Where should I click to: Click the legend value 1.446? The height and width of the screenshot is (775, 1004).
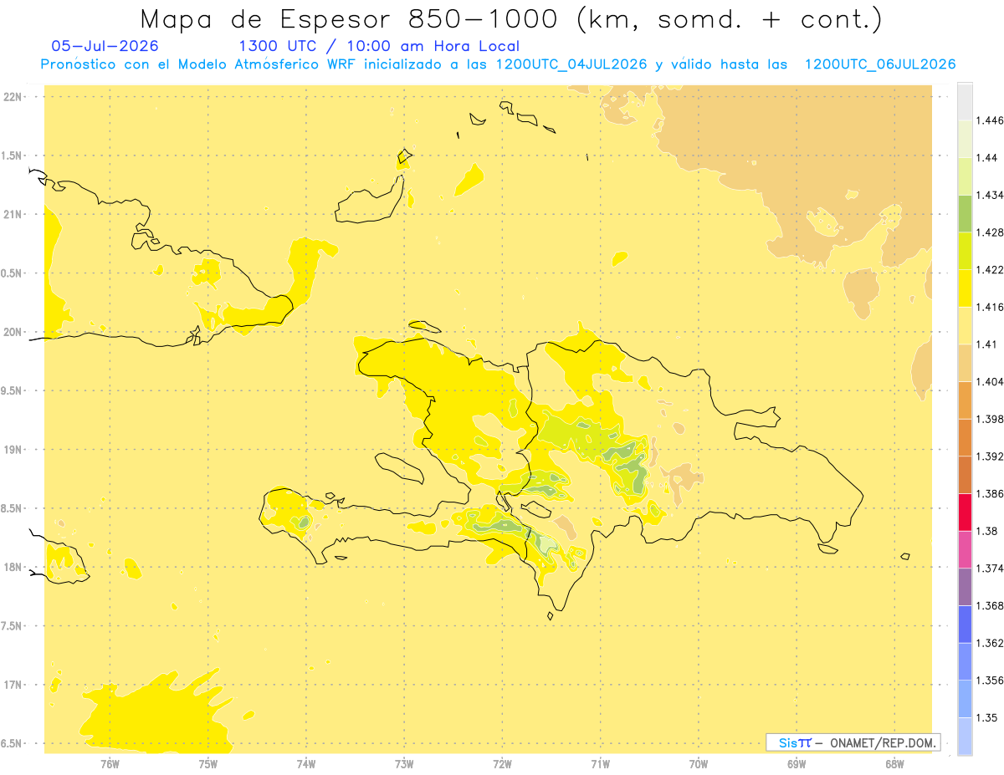991,120
